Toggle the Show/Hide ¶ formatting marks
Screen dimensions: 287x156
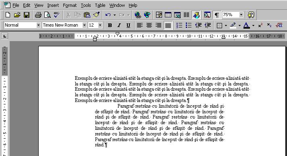tap(217, 15)
